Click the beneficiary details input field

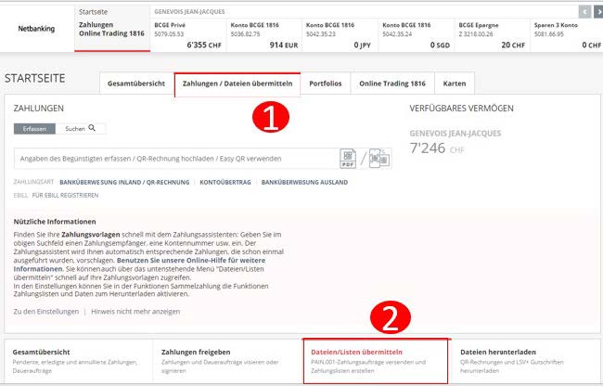pos(176,159)
